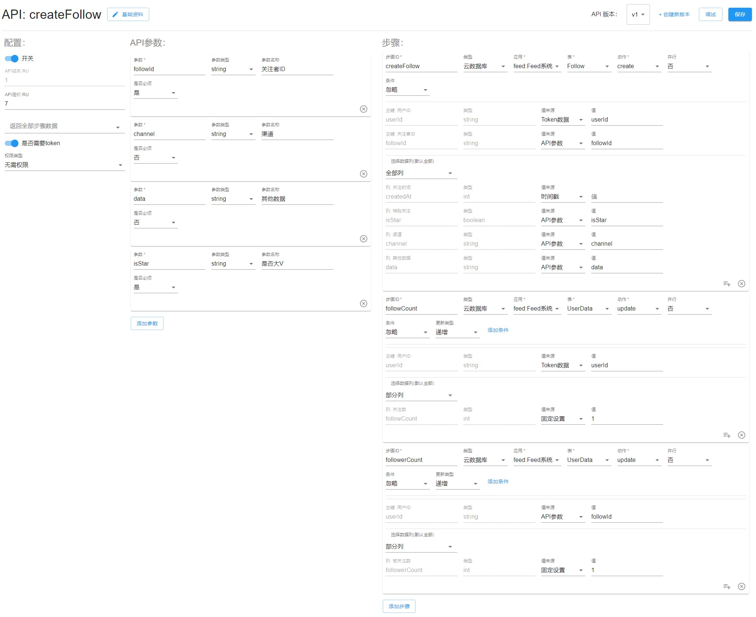Toggle the 是否需要token switch
The height and width of the screenshot is (617, 756).
(12, 143)
